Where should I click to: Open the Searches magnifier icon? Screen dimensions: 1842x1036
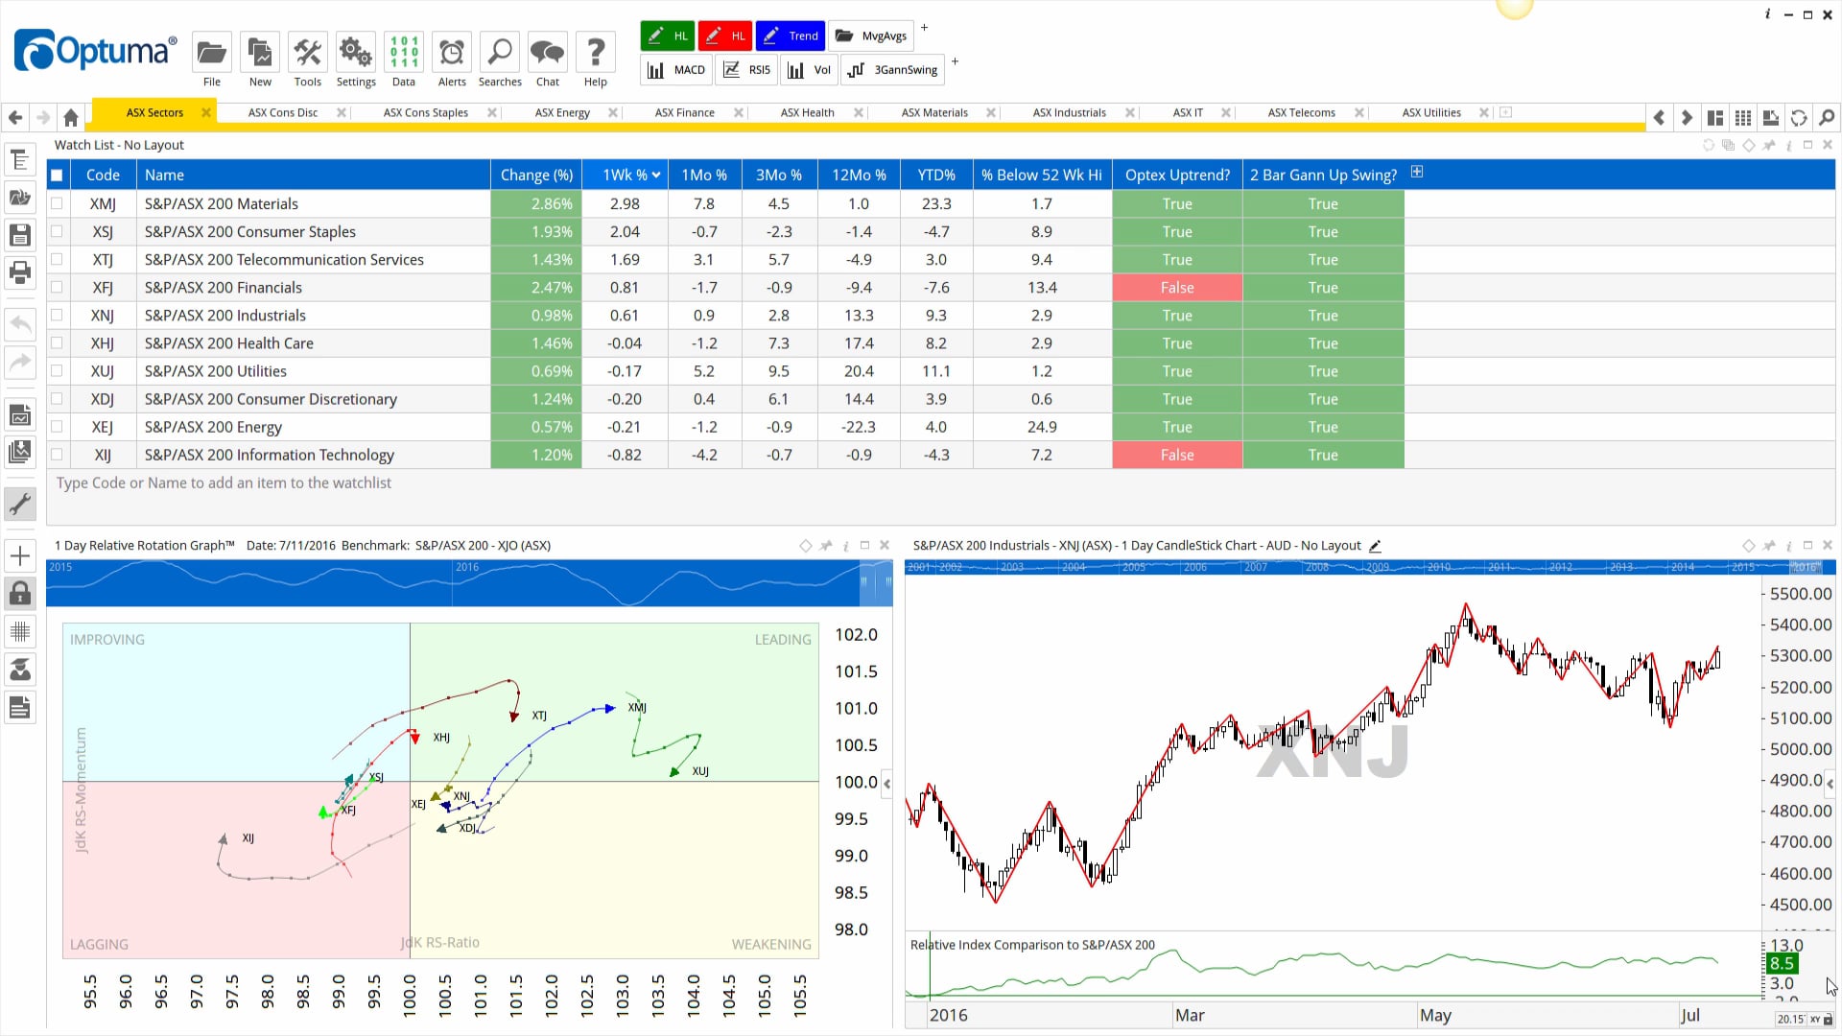pos(500,52)
